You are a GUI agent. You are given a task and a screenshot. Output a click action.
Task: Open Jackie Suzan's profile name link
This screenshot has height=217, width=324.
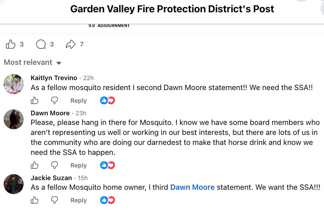click(x=51, y=178)
